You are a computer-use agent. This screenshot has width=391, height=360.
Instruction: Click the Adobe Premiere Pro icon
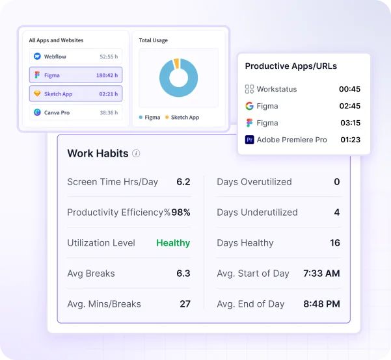pyautogui.click(x=249, y=140)
